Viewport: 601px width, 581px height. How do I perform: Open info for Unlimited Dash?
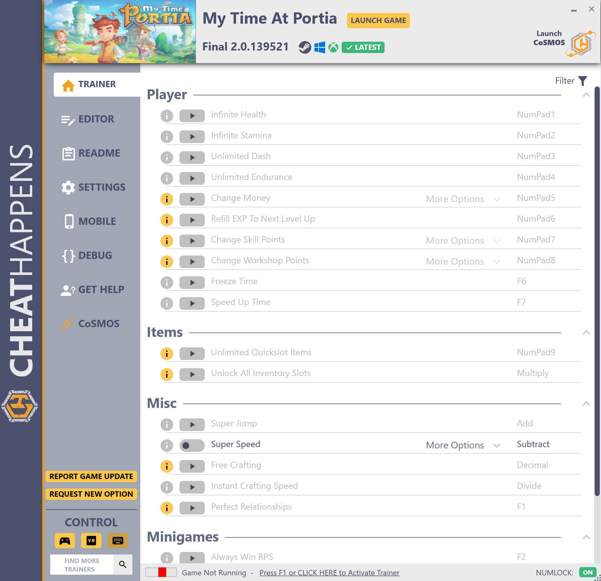[x=167, y=157]
